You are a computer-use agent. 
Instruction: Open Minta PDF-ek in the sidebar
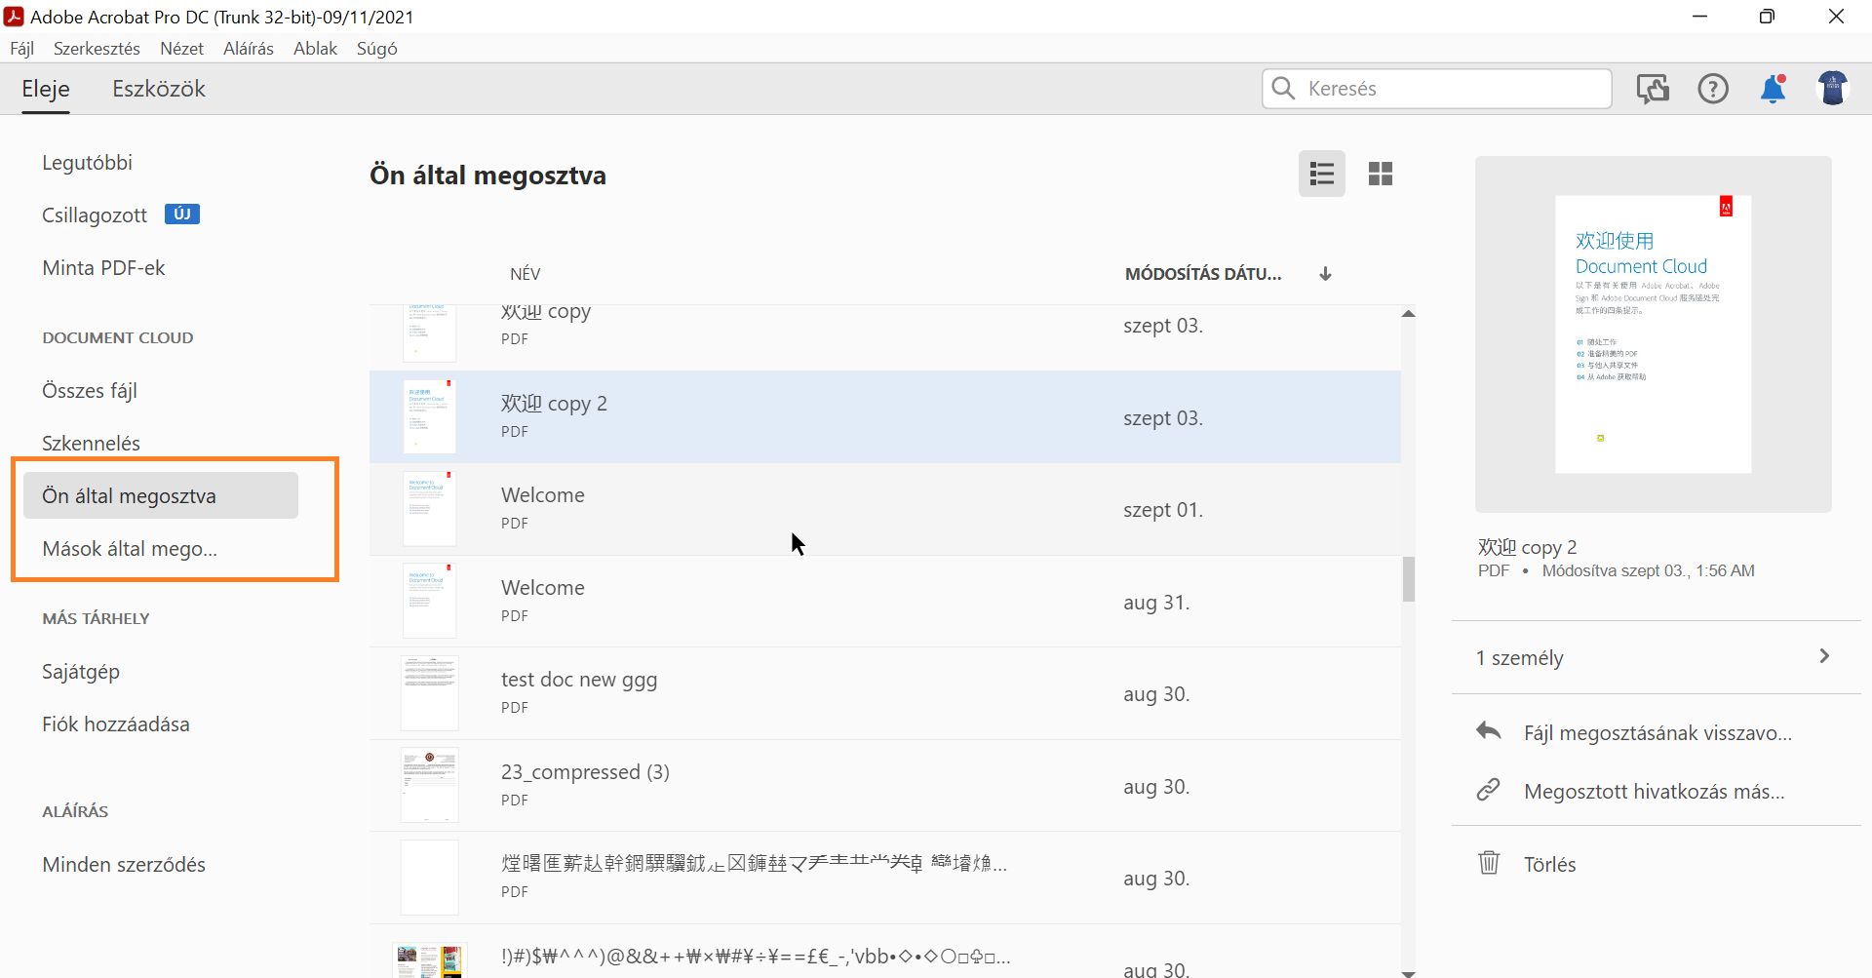tap(103, 268)
